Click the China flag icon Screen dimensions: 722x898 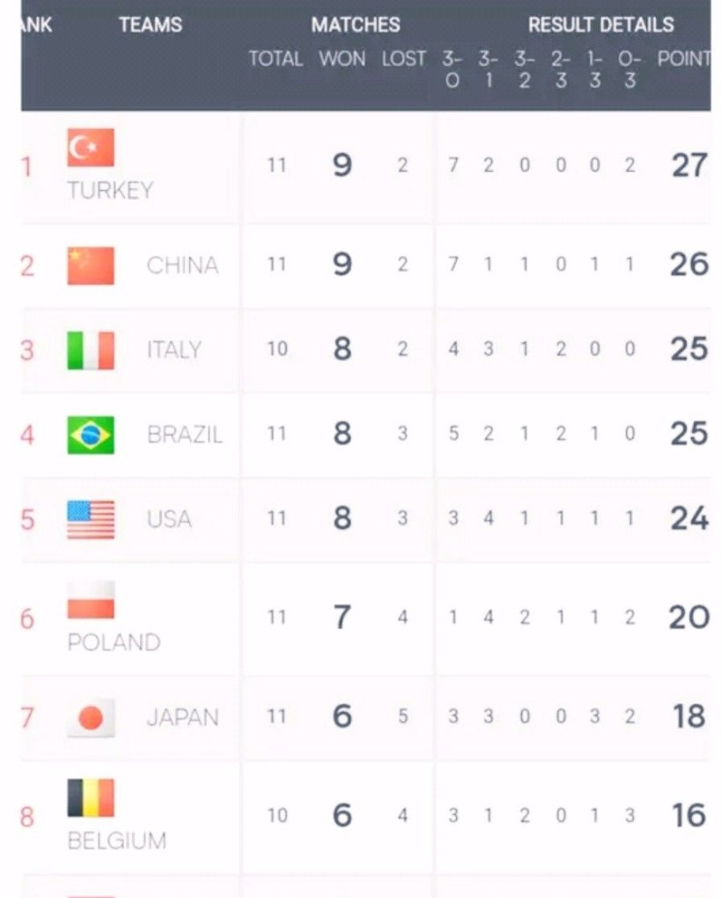pyautogui.click(x=91, y=266)
